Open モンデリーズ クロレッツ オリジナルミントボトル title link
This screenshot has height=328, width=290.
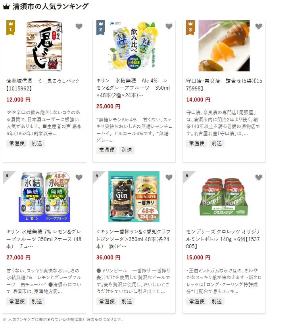point(223,239)
